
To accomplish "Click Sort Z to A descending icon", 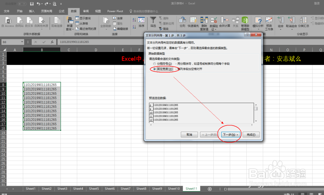I will click(x=134, y=27).
